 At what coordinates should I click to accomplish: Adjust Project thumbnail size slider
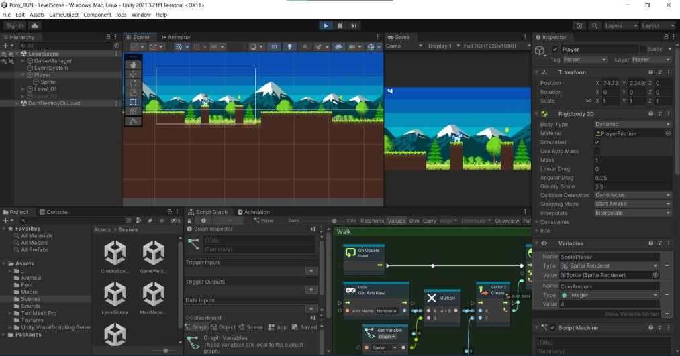[x=166, y=351]
